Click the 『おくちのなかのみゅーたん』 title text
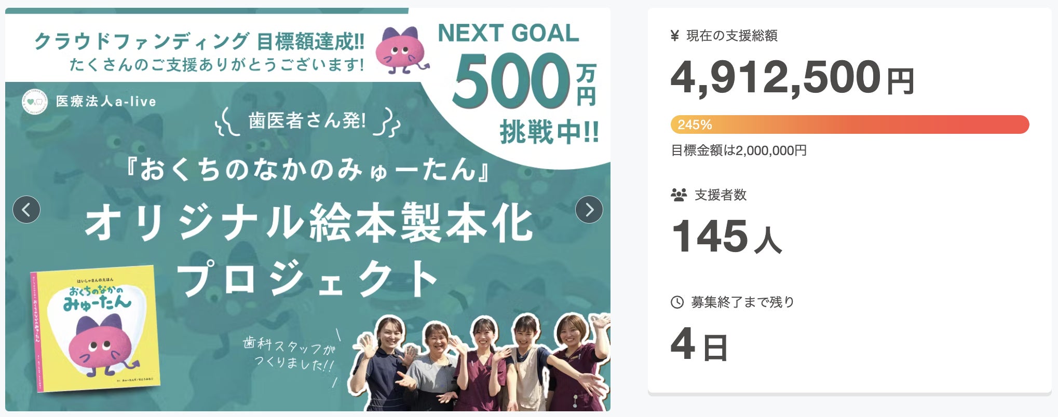Image resolution: width=1058 pixels, height=417 pixels. pyautogui.click(x=308, y=169)
